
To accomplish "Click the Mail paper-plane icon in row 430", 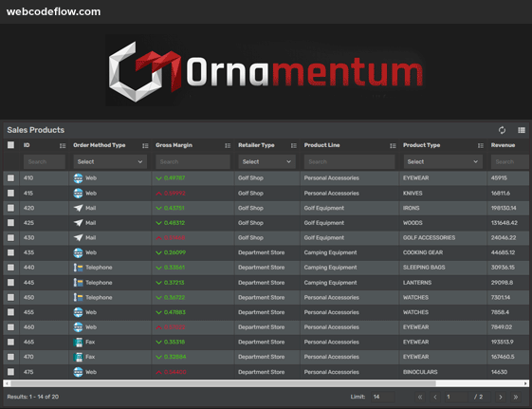I will tap(79, 238).
